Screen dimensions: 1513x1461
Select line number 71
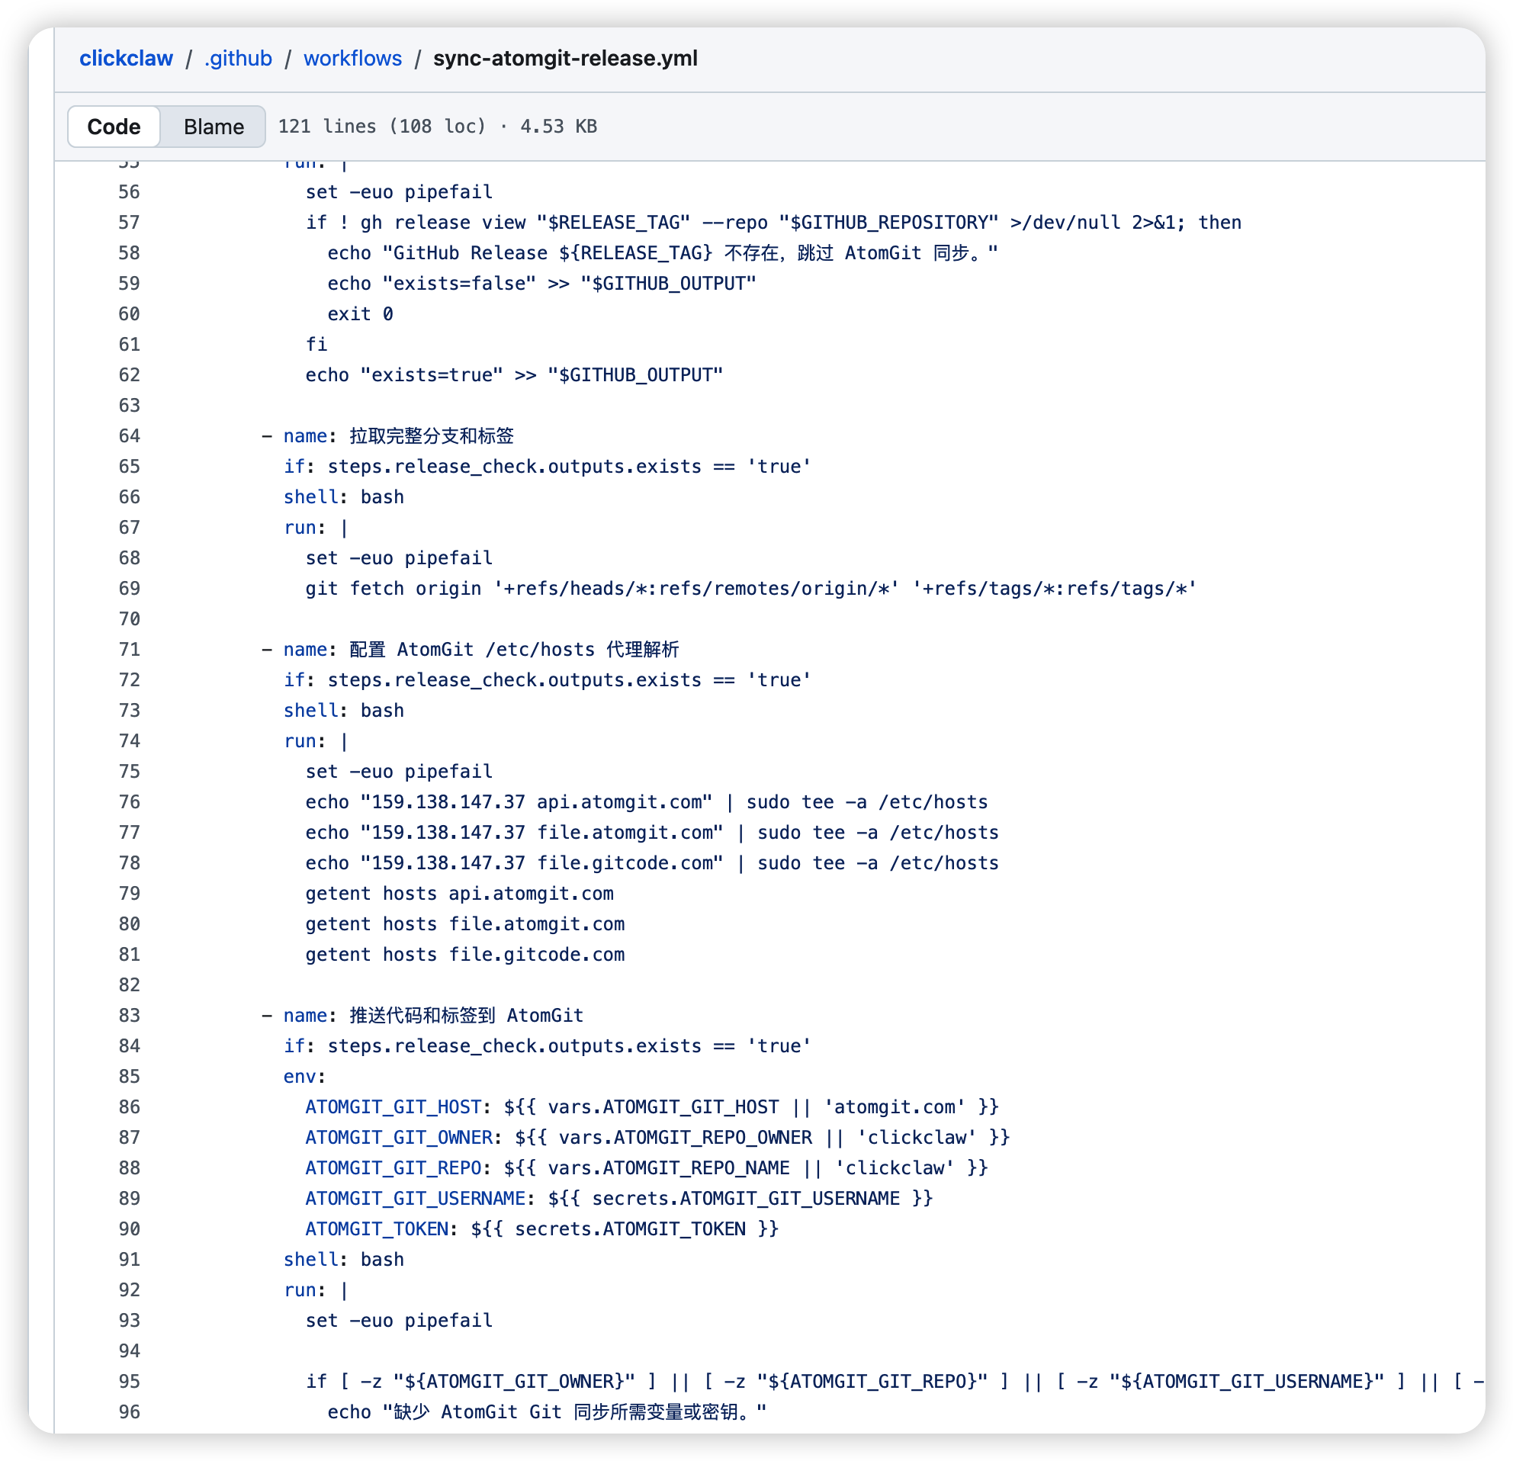(x=129, y=650)
